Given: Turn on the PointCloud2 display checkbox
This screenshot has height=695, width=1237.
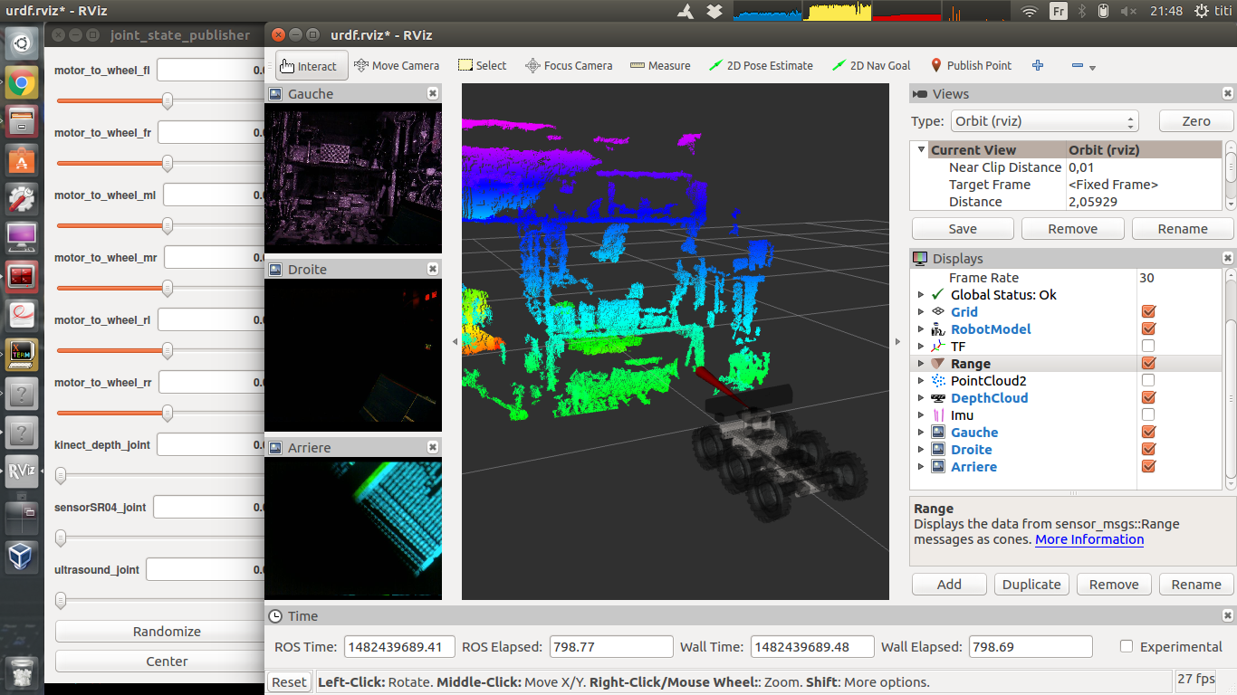Looking at the screenshot, I should (1148, 381).
